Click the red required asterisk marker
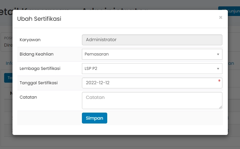Image resolution: width=240 pixels, height=149 pixels. (219, 81)
